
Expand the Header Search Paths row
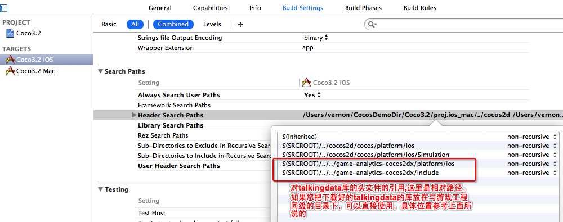pyautogui.click(x=135, y=115)
